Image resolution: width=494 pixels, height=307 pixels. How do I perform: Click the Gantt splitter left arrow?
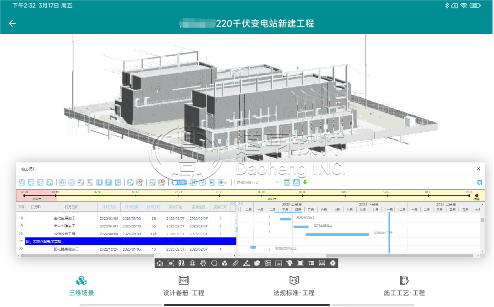tap(233, 204)
